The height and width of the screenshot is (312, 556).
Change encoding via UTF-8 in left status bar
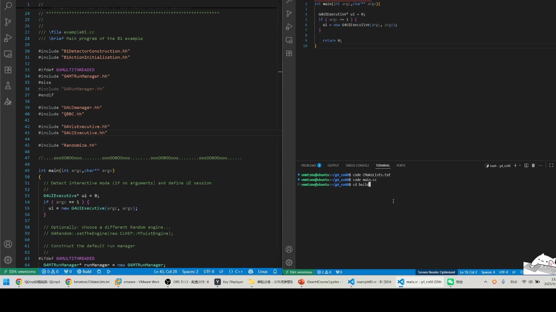(x=209, y=271)
